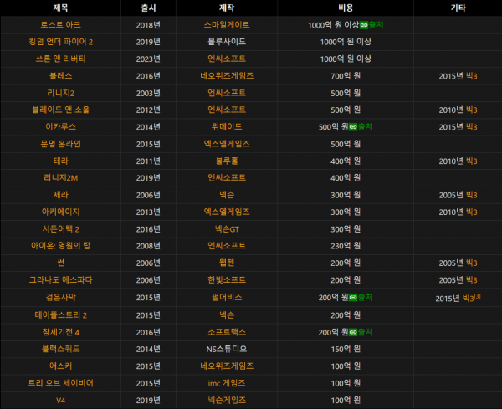This screenshot has height=409, width=502.
Task: Select the 제목 column header
Action: 60,8
